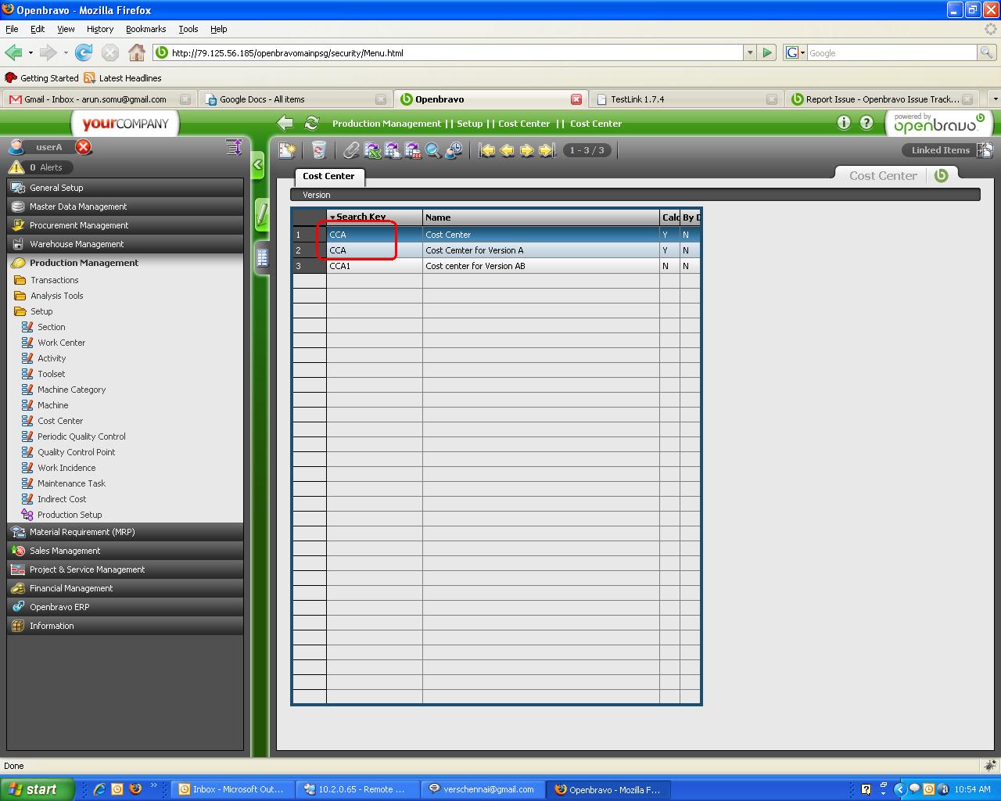Open the Version sub-tab
Image resolution: width=1001 pixels, height=801 pixels.
coord(317,195)
